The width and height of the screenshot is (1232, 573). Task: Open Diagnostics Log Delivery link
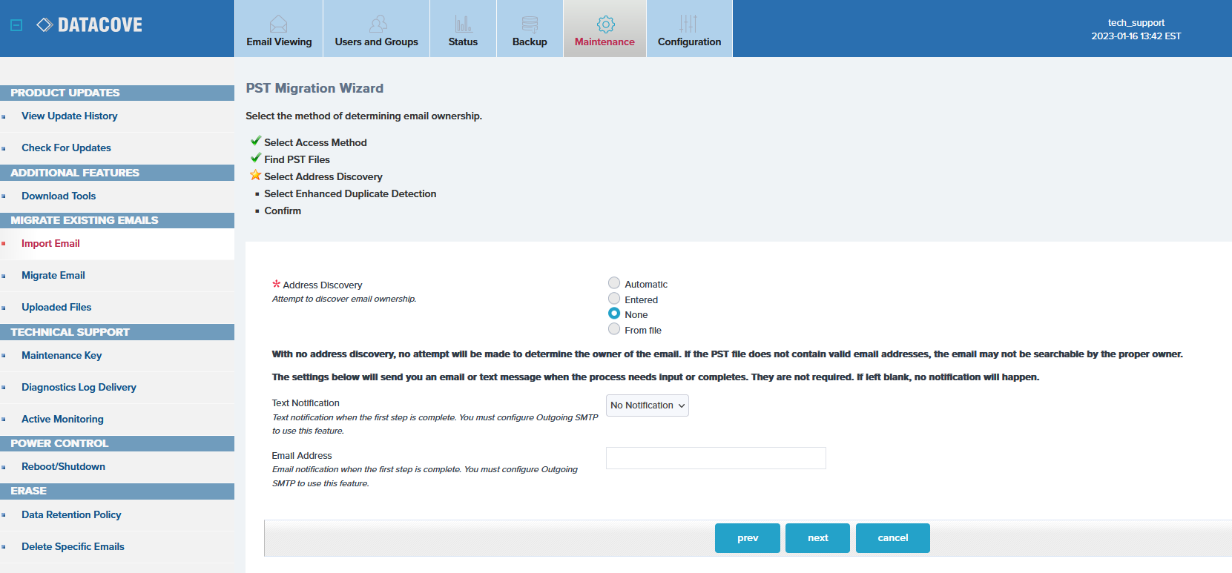[79, 387]
